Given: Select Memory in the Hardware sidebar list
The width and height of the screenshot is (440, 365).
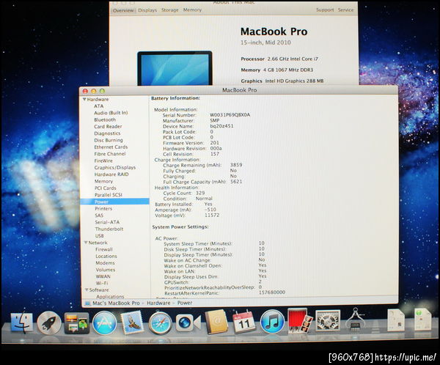Looking at the screenshot, I should [103, 181].
